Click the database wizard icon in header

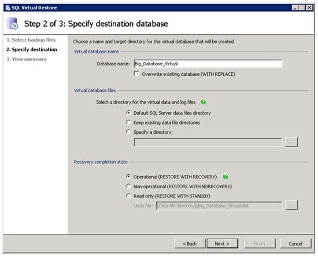point(12,24)
